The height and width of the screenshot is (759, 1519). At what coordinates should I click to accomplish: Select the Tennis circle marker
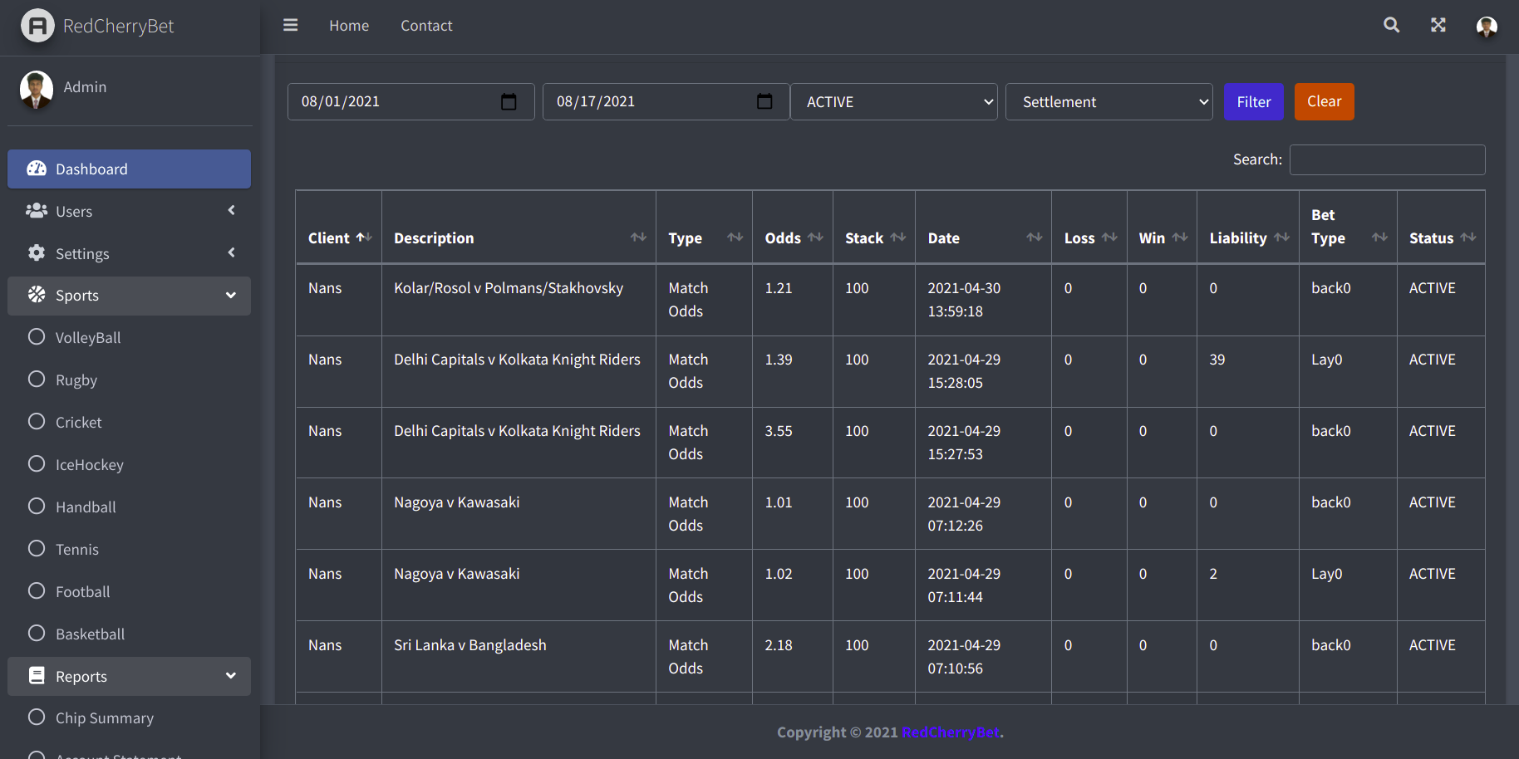click(37, 548)
